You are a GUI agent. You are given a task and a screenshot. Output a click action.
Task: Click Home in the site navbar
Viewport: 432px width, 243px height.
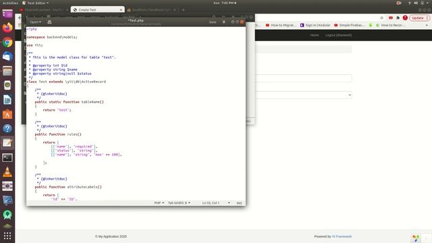click(x=315, y=35)
